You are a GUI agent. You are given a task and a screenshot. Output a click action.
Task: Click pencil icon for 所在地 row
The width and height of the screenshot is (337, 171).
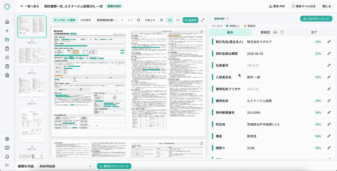[329, 124]
